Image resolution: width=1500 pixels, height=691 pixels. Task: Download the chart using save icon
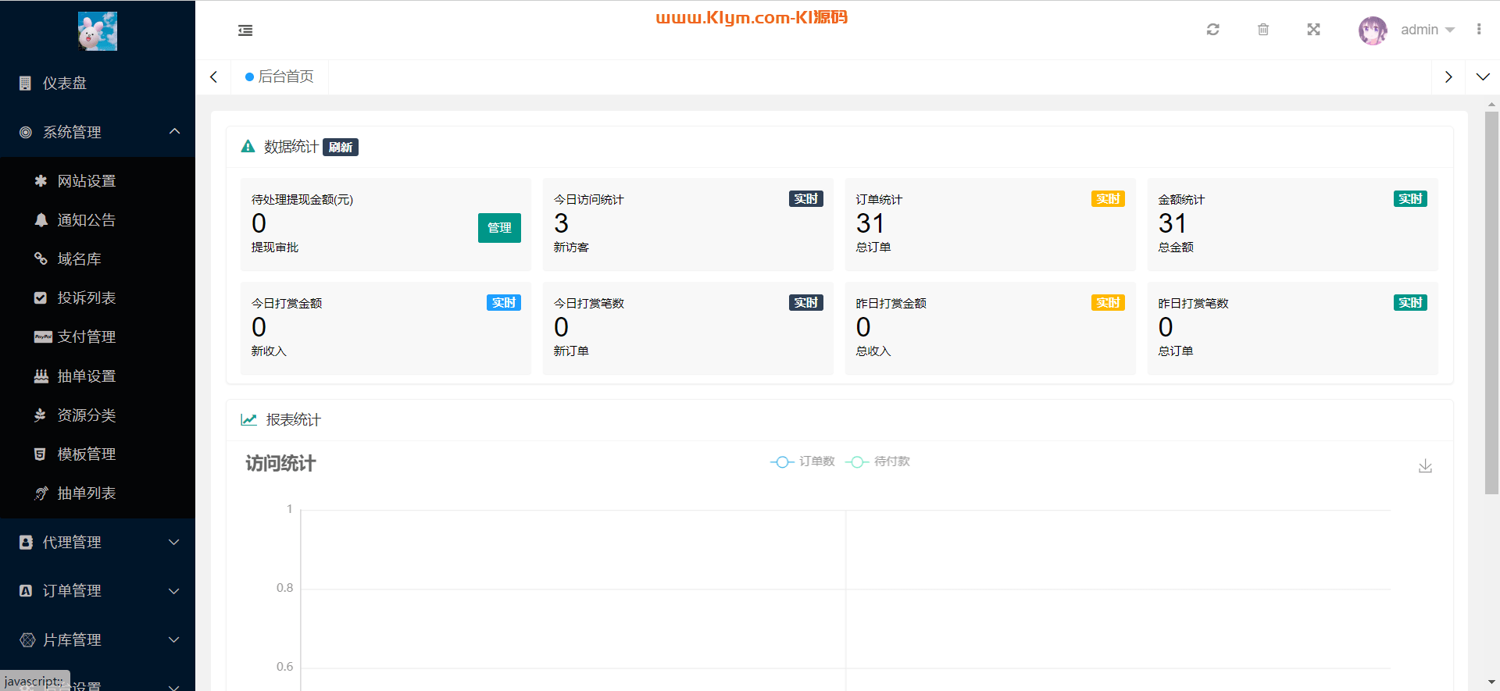[x=1425, y=466]
